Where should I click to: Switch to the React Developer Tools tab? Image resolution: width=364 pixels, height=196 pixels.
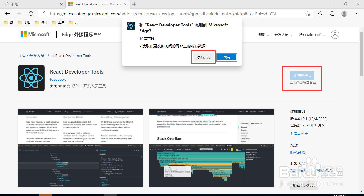97,4
